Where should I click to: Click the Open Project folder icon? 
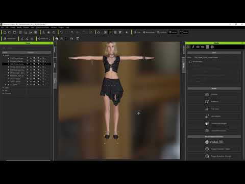pos(10,32)
